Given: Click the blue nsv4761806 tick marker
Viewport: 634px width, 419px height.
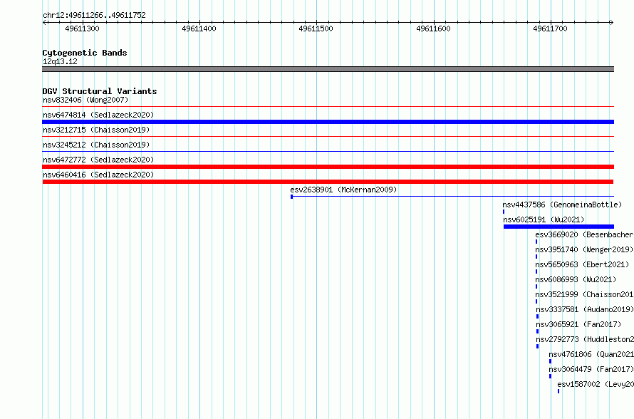Looking at the screenshot, I should [x=551, y=361].
